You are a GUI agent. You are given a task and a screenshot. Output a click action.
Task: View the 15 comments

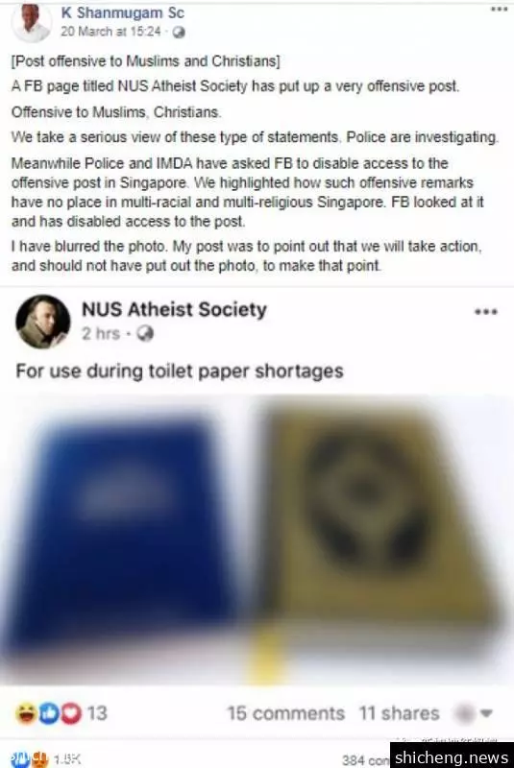(286, 713)
